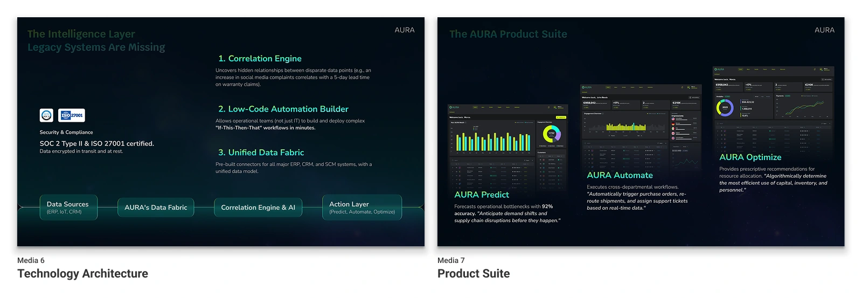The width and height of the screenshot is (862, 298).
Task: Click the Action Layer flow box
Action: (x=362, y=207)
